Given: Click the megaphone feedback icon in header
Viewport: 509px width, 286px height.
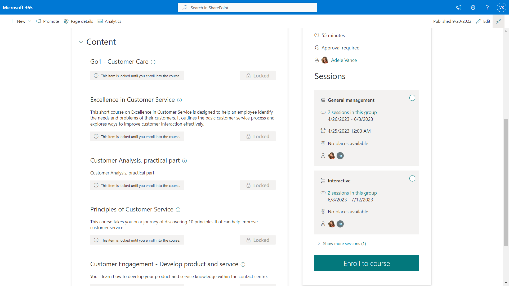Looking at the screenshot, I should [459, 7].
